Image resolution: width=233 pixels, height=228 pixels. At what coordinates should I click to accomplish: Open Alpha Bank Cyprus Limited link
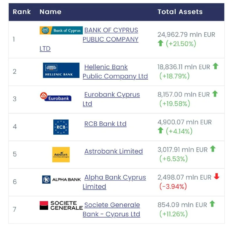coord(115,178)
